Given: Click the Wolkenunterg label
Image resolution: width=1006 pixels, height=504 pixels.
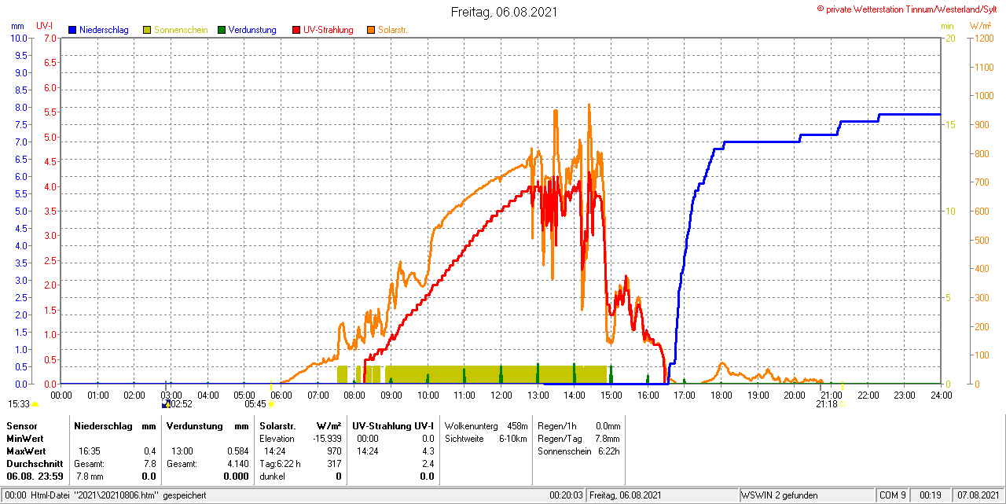Looking at the screenshot, I should (472, 425).
